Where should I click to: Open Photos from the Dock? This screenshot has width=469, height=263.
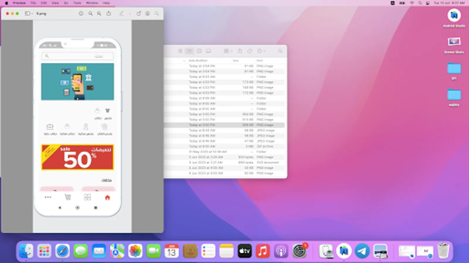click(135, 251)
